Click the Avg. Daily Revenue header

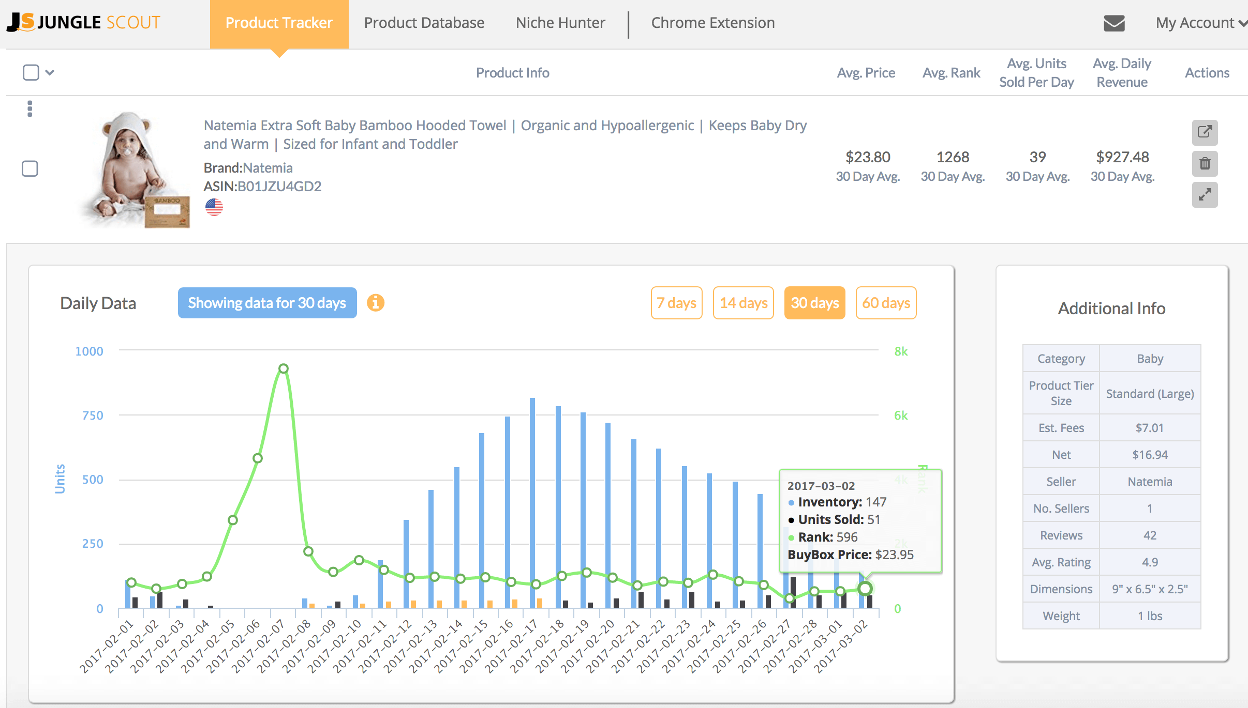tap(1122, 72)
